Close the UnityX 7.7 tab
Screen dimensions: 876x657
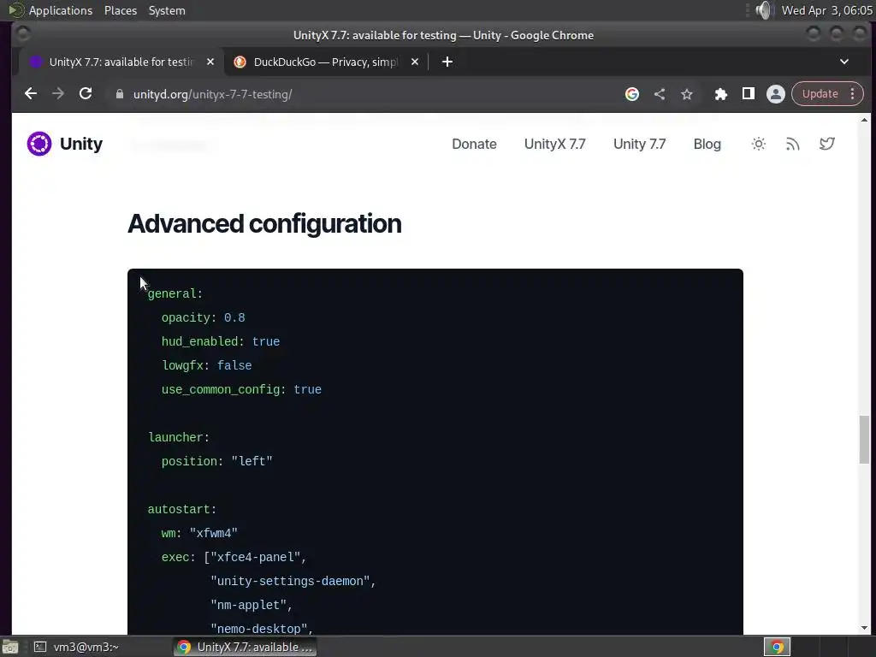click(x=210, y=62)
